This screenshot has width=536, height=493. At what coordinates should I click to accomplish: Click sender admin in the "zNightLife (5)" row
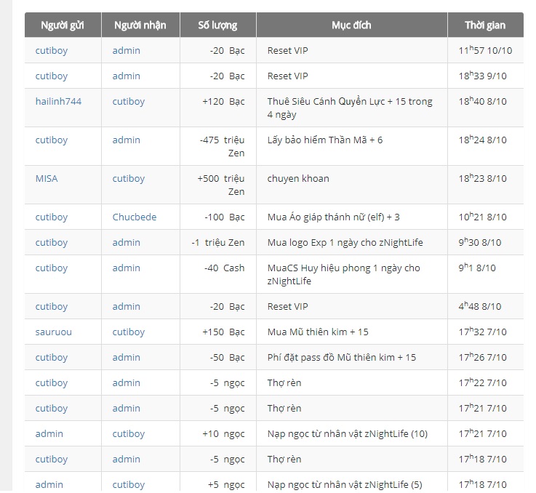(x=49, y=485)
